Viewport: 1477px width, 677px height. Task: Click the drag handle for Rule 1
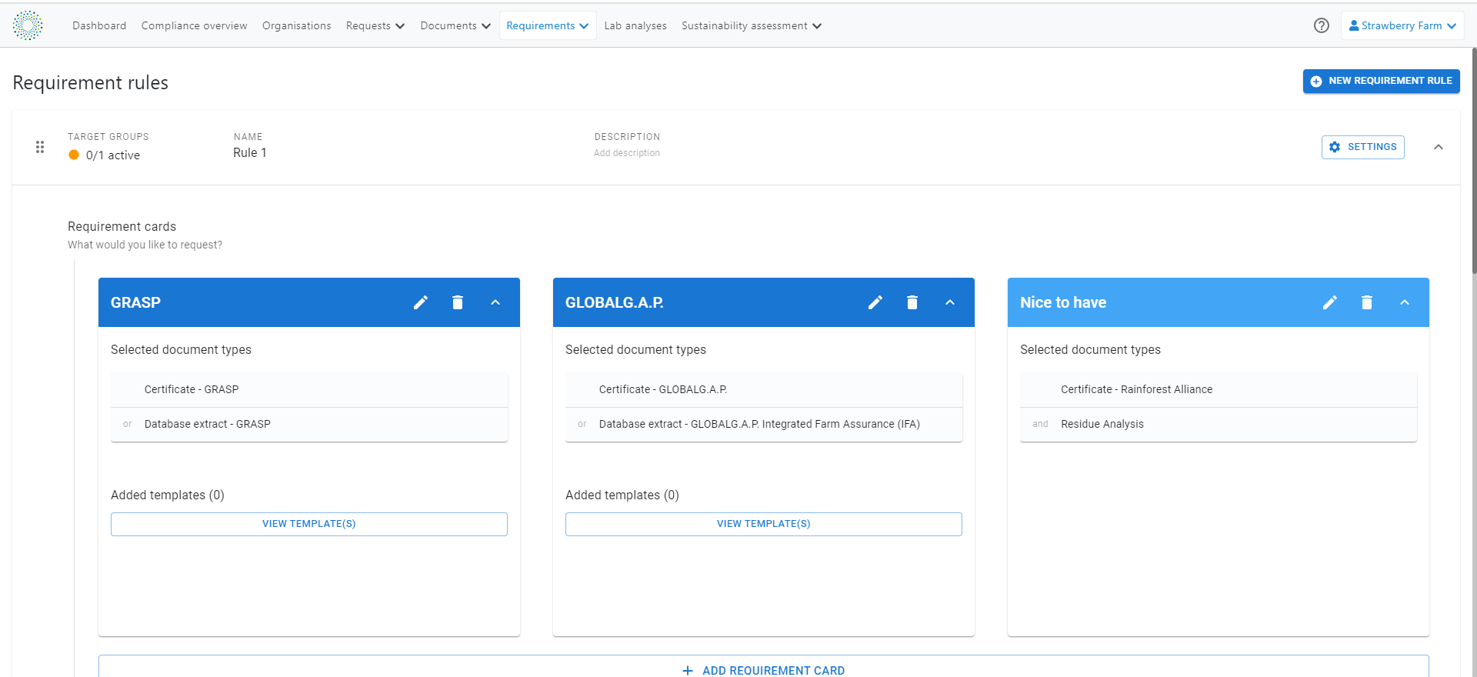40,147
